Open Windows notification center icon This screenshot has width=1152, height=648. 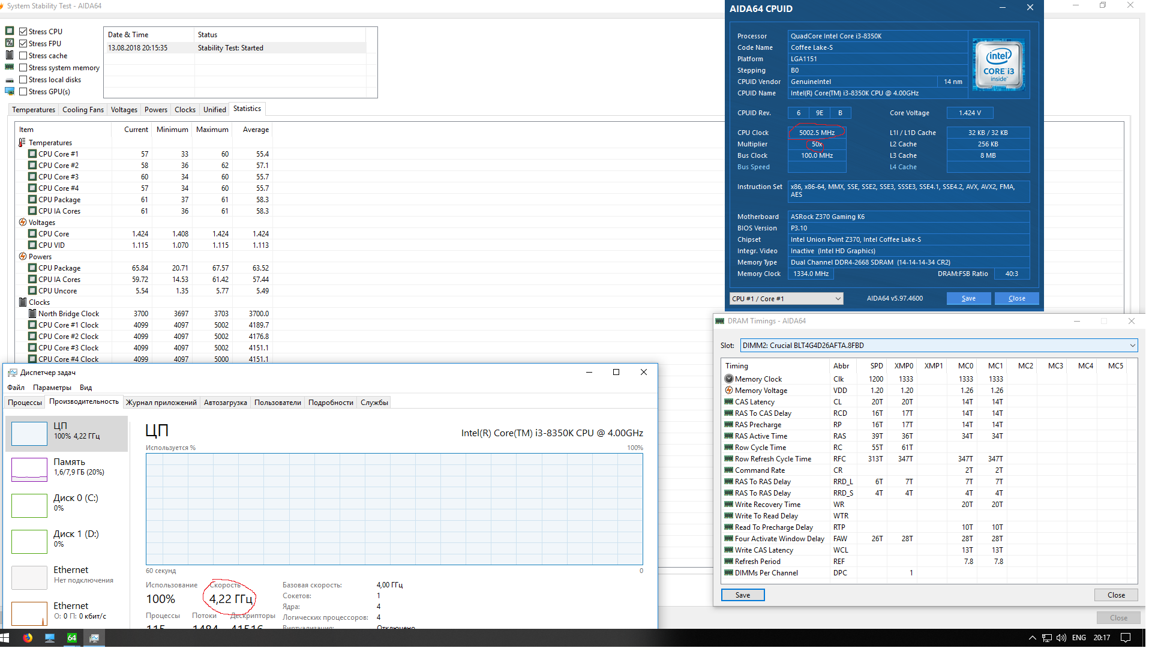1126,638
